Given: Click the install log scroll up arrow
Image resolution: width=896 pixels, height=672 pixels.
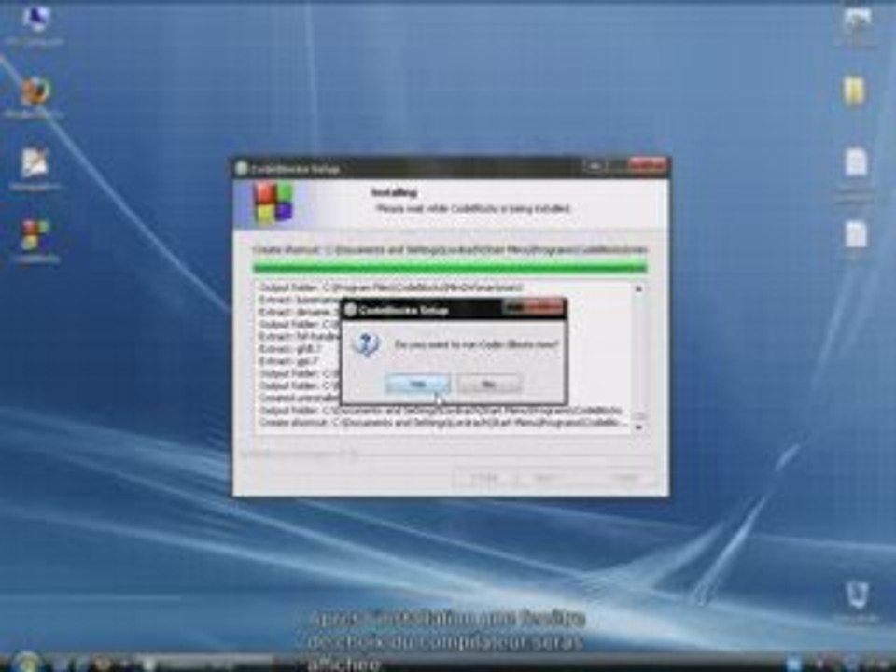Looking at the screenshot, I should pos(638,288).
